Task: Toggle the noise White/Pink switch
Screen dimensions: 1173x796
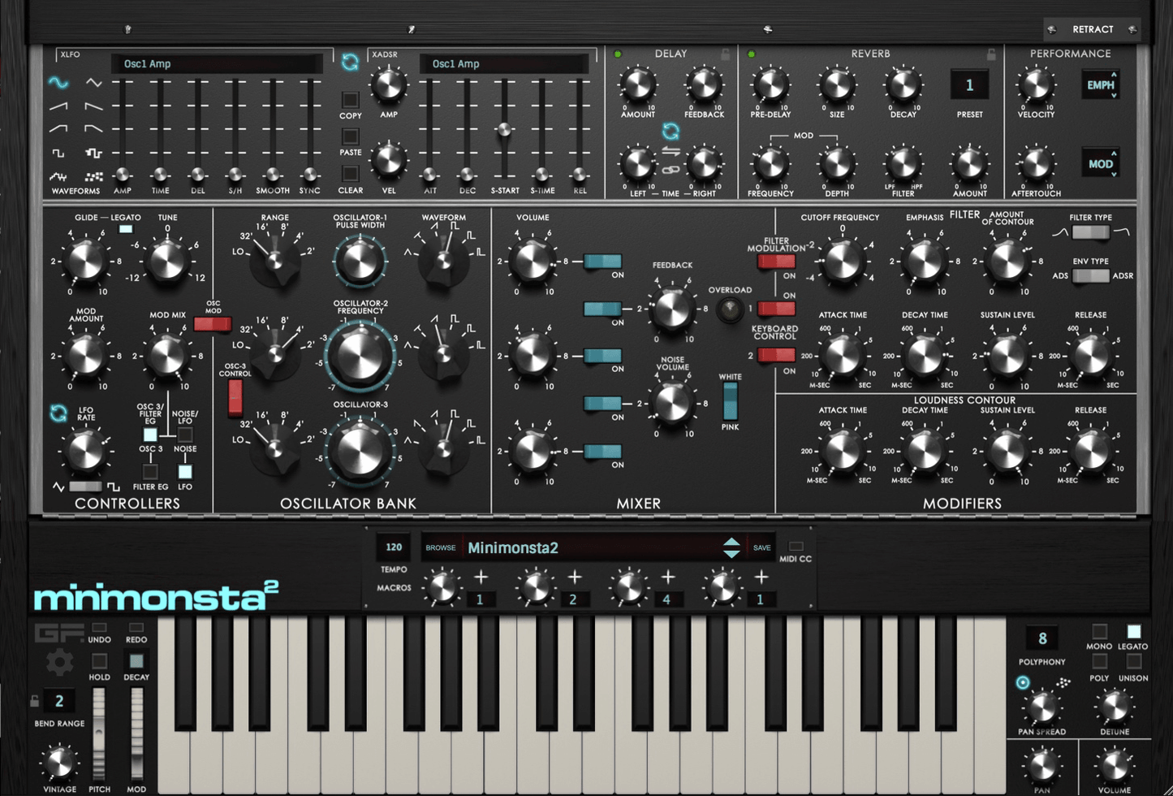Action: 730,400
